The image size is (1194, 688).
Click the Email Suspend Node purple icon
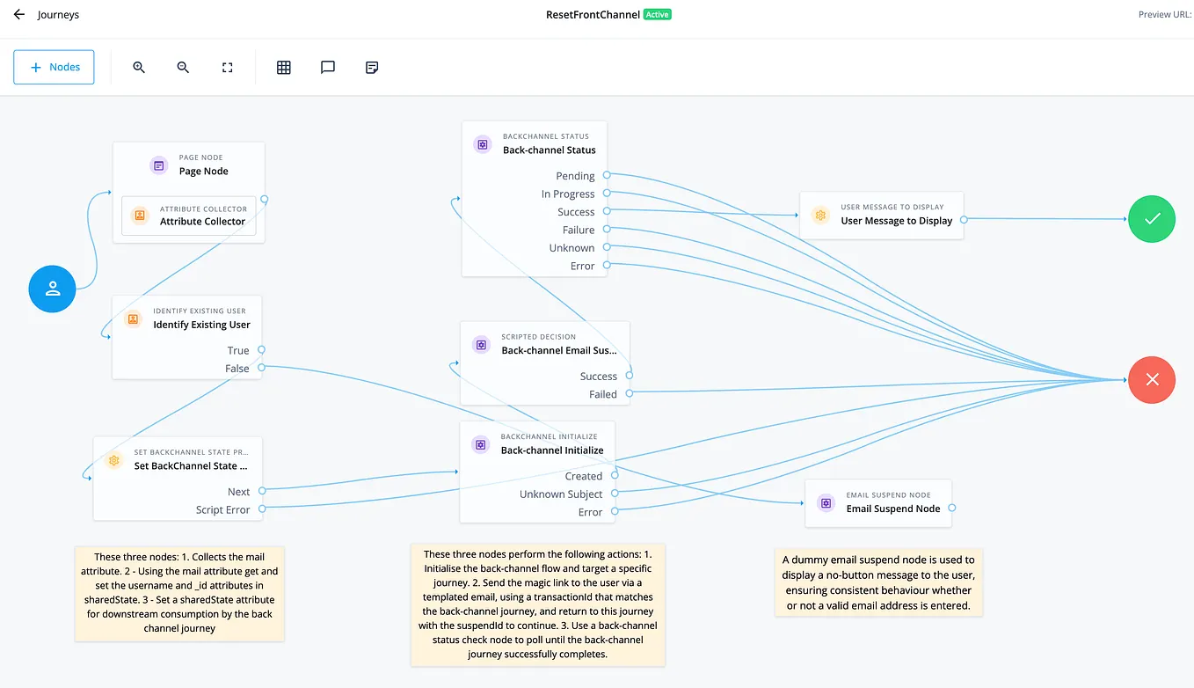[825, 502]
